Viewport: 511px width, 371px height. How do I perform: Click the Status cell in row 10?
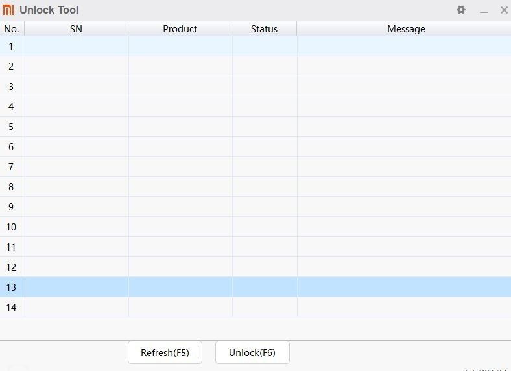[265, 227]
